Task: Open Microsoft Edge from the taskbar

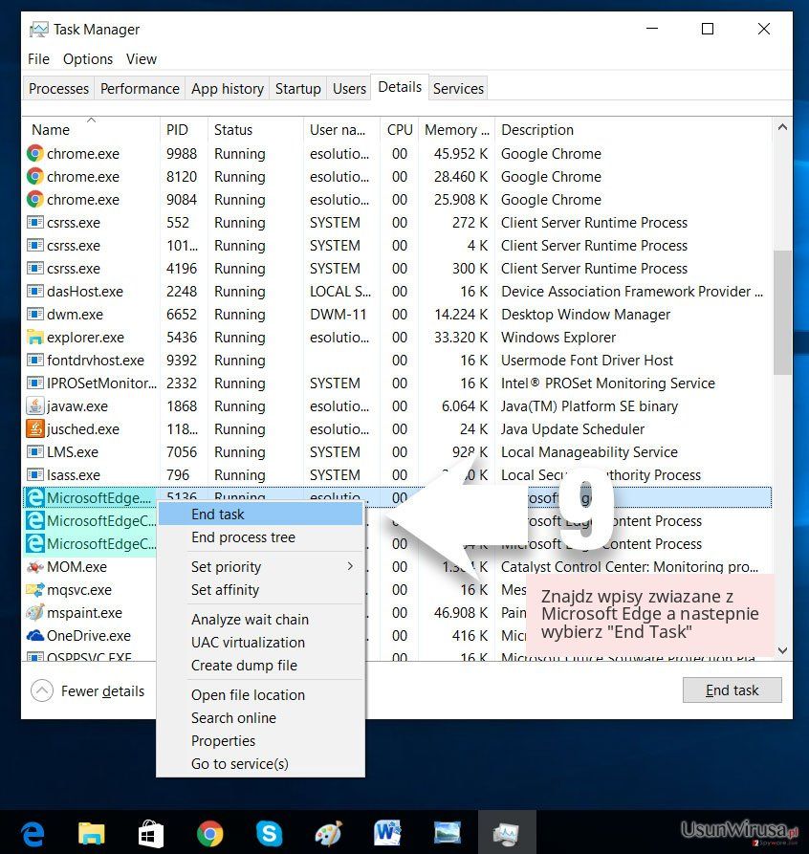Action: [33, 834]
